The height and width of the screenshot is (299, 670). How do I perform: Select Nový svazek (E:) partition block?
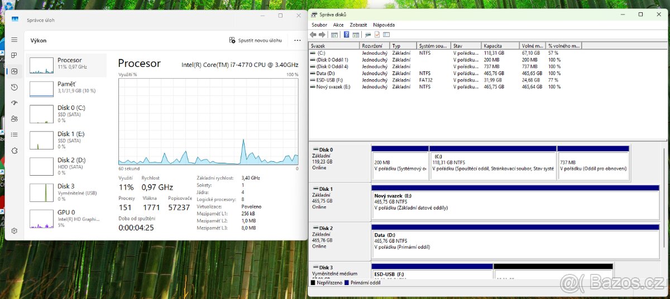click(x=515, y=202)
